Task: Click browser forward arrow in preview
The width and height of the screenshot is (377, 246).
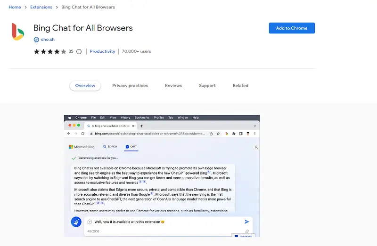Action: click(76, 134)
